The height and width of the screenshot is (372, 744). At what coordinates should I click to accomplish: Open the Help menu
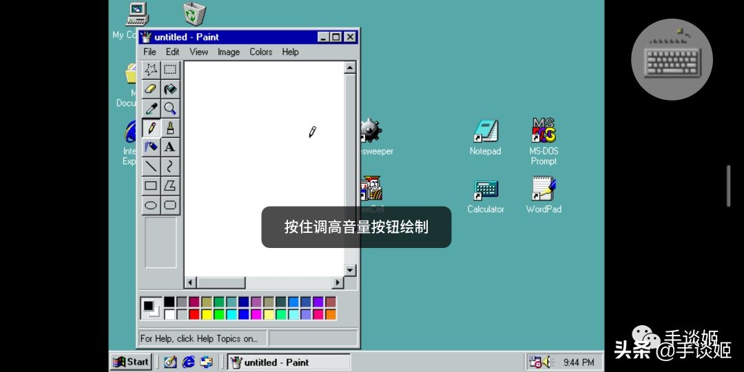[x=290, y=52]
